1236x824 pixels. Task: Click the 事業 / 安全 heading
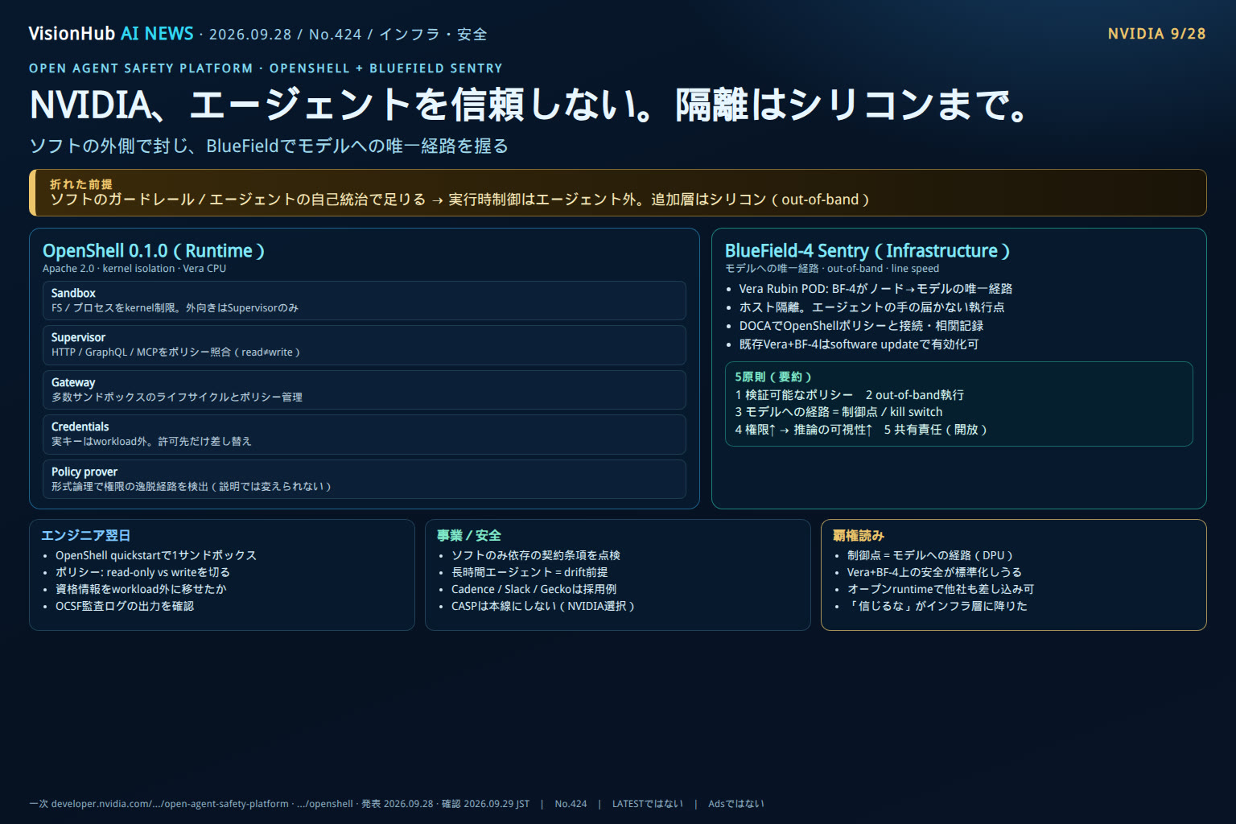point(469,536)
